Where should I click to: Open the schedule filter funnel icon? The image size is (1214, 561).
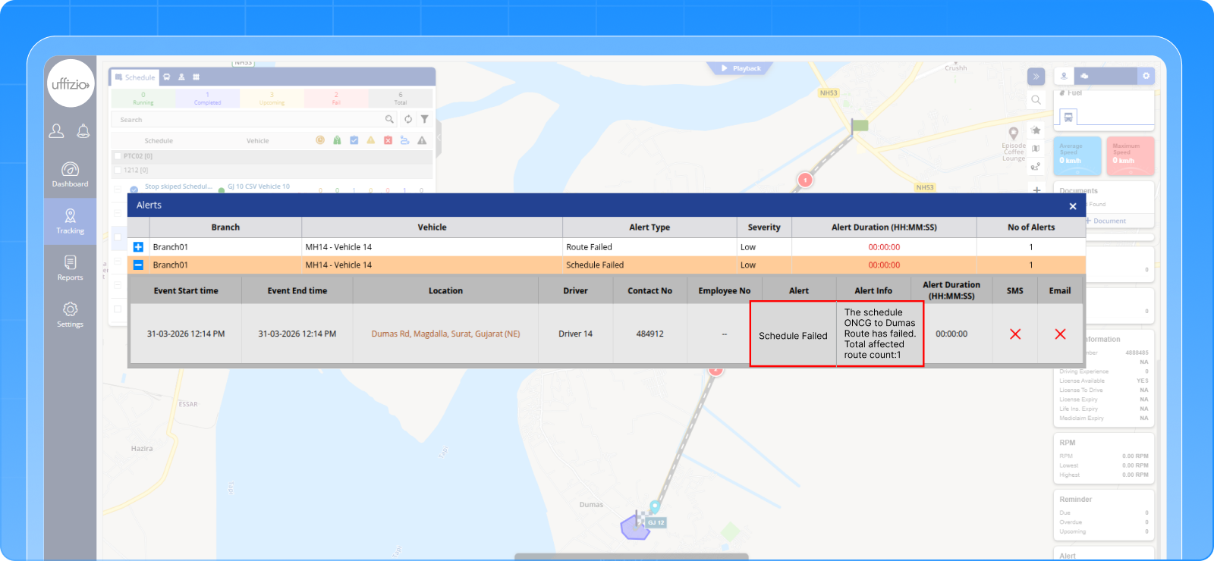click(x=425, y=120)
